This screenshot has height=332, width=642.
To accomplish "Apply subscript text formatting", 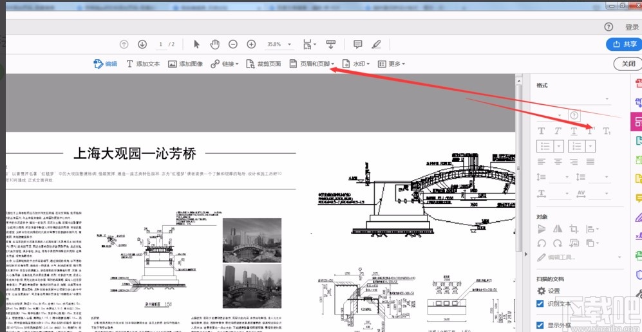I will coord(607,131).
